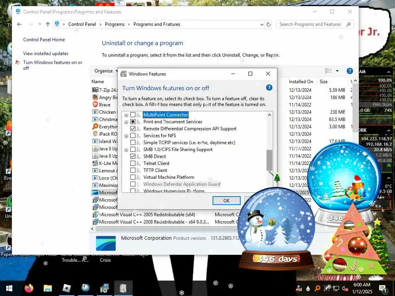Image resolution: width=395 pixels, height=296 pixels.
Task: Expand Print and Document Services node
Action: (126, 122)
